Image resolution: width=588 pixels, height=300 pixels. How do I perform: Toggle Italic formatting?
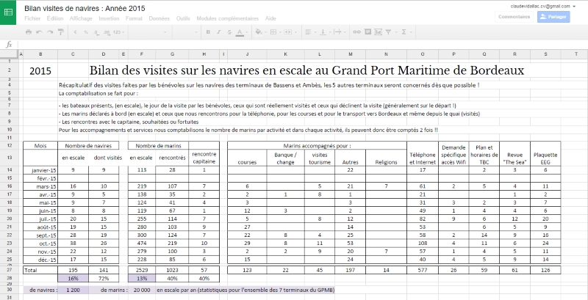tap(218, 32)
